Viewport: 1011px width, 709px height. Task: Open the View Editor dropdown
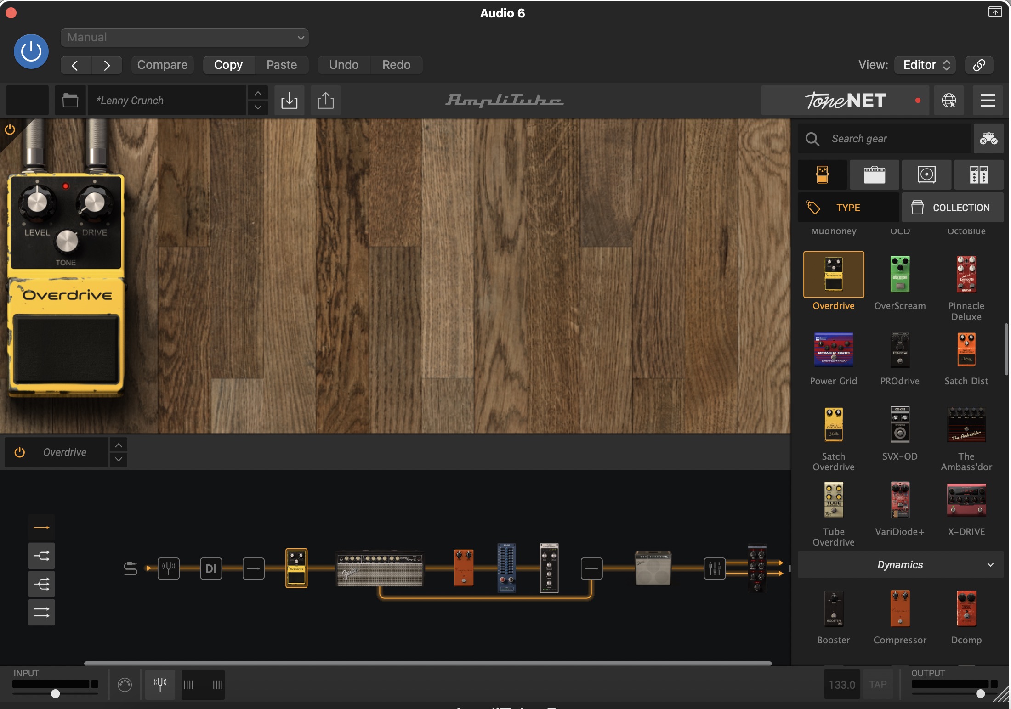click(x=926, y=65)
